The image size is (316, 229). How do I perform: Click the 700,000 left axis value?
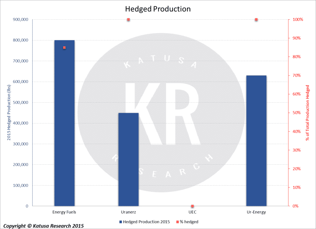(x=21, y=61)
